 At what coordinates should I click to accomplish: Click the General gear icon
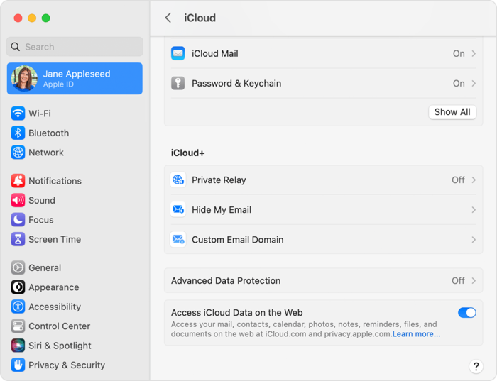(x=18, y=268)
